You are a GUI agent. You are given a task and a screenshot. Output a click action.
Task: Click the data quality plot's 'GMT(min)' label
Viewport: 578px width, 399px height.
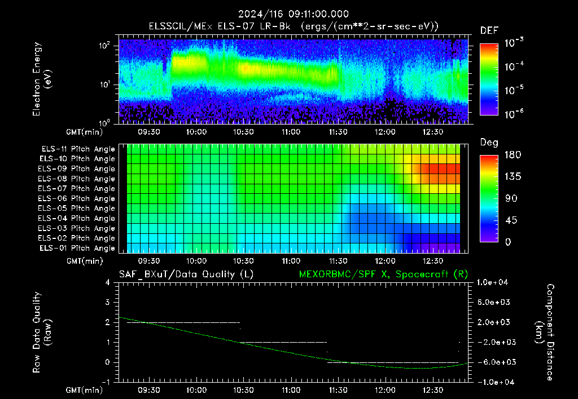(x=85, y=390)
